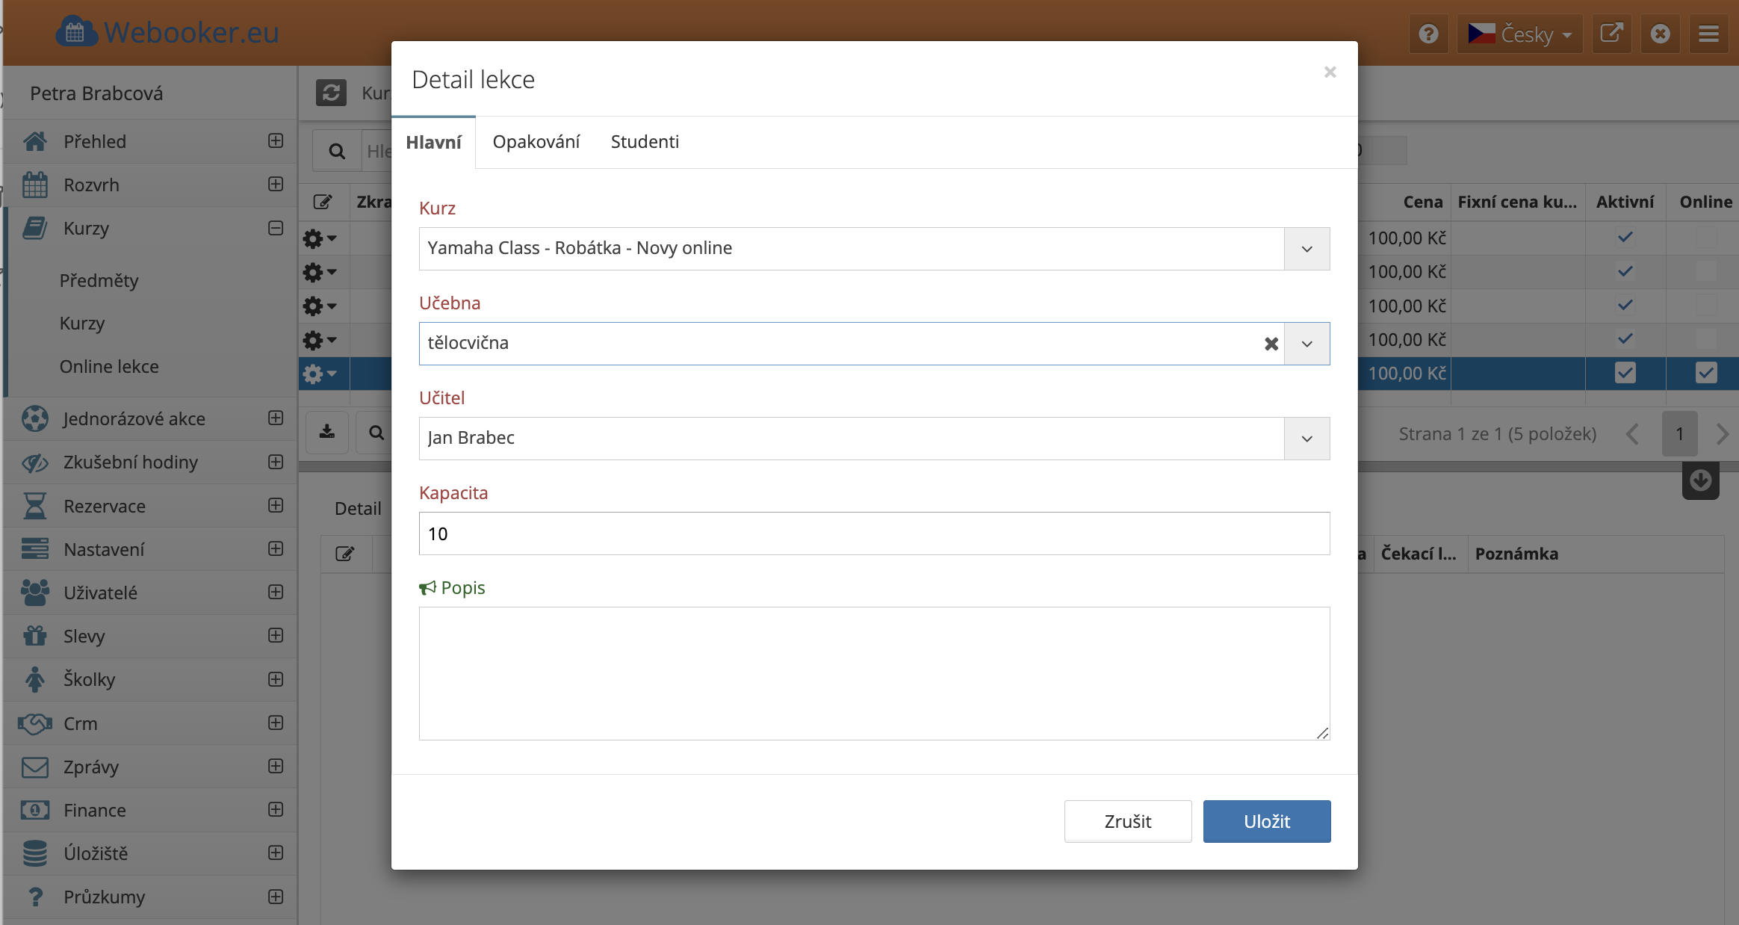Toggle the Aktivní checkmark in the first row

1625,238
